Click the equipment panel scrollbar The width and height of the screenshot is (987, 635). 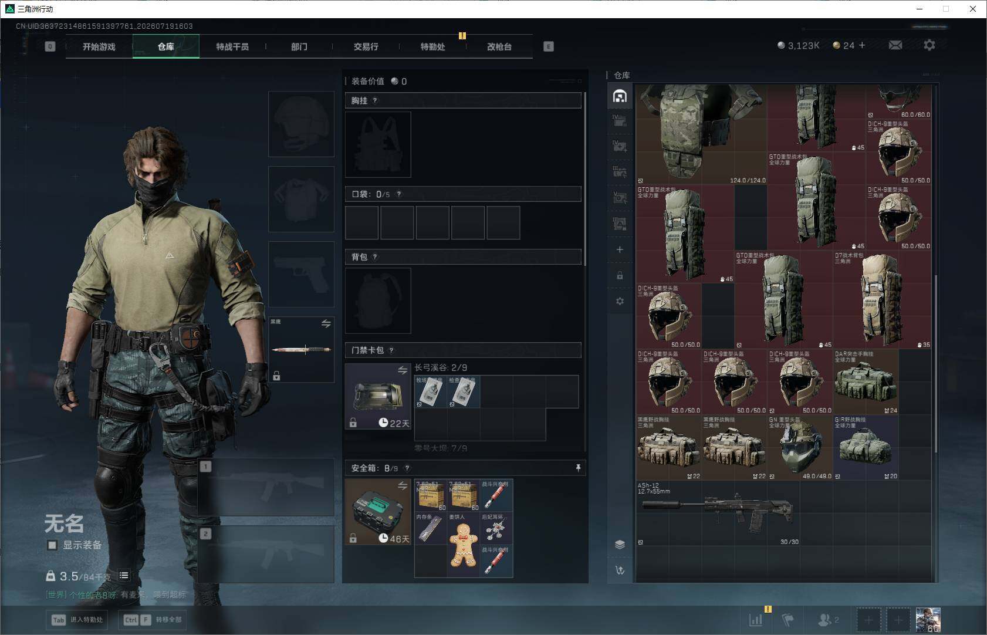pos(585,179)
